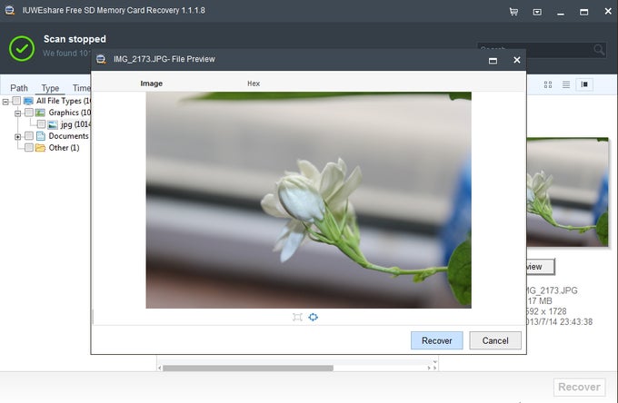Close the IMG_2173.JPG File Preview dialog
This screenshot has width=618, height=403.
(x=517, y=60)
